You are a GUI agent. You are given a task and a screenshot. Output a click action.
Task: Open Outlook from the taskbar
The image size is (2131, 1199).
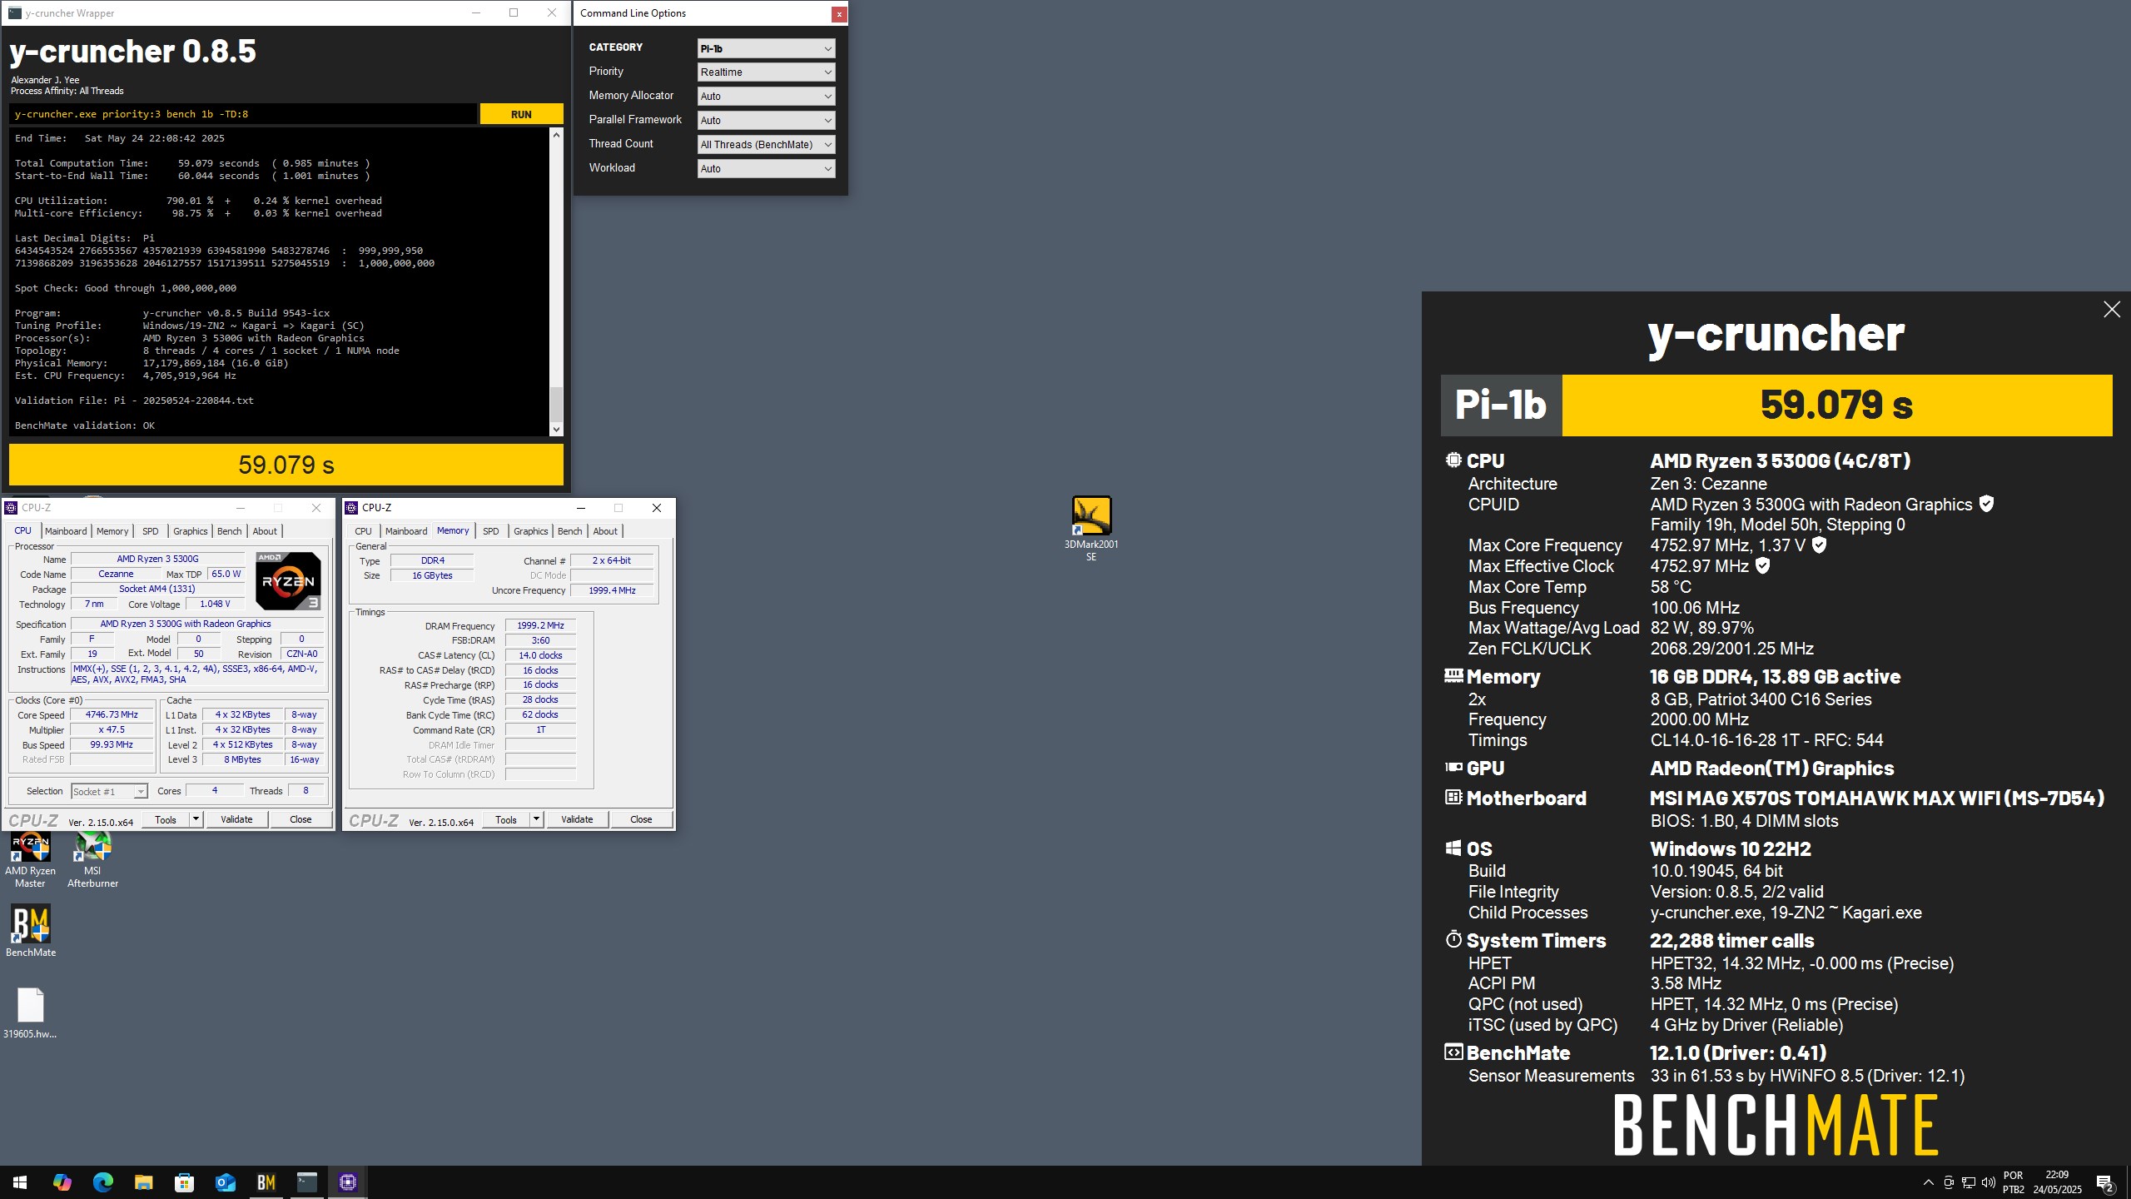[225, 1182]
